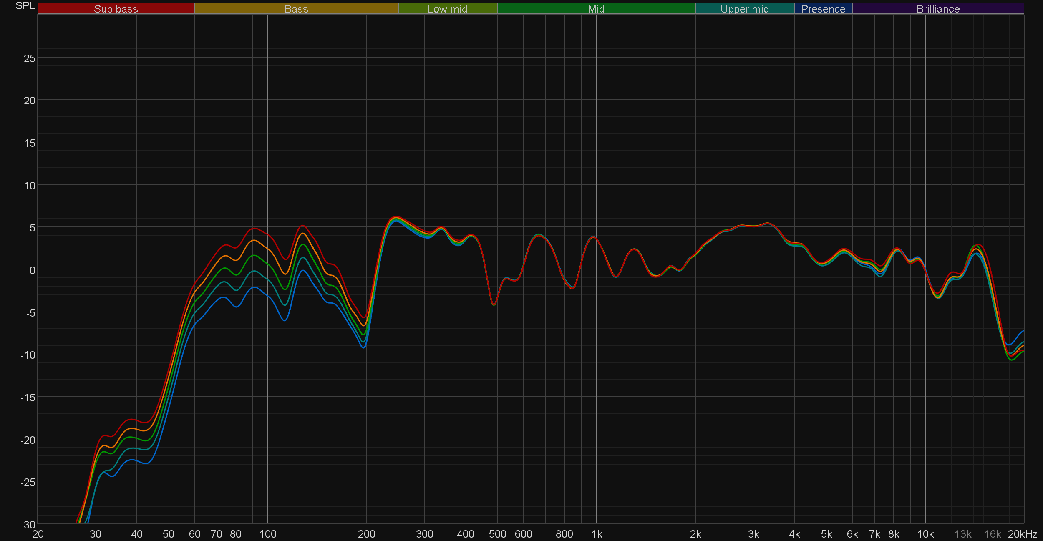The height and width of the screenshot is (541, 1043).
Task: Click the 10k frequency axis label
Action: pos(925,534)
